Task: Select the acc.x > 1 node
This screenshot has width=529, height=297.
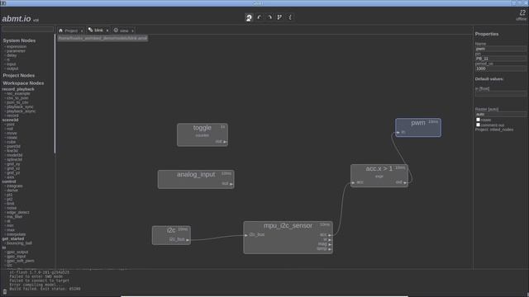Action: pos(379,176)
